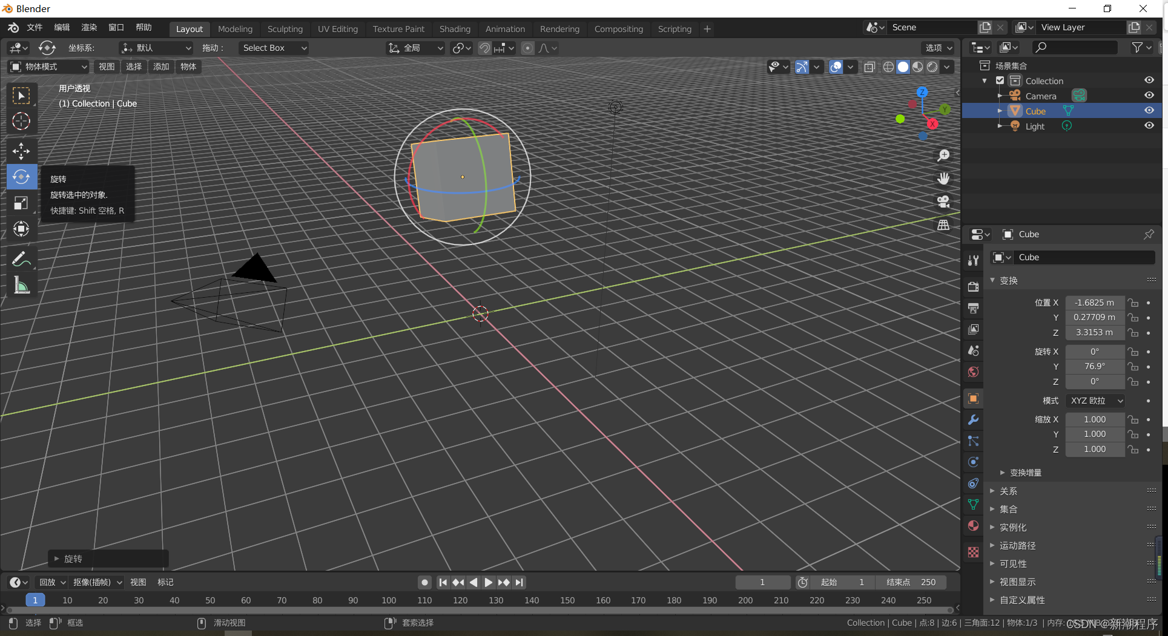Uncheck the Collection checkbox in outliner
Viewport: 1168px width, 636px height.
(1000, 80)
